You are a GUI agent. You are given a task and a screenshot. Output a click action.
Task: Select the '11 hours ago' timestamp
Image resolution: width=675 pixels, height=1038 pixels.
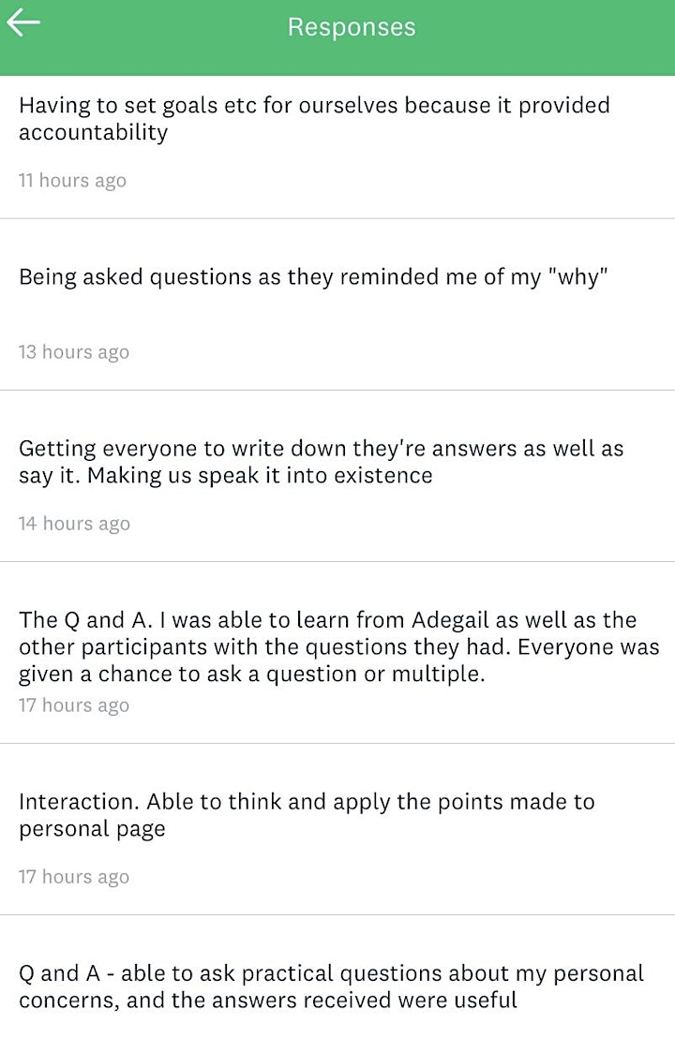(x=72, y=180)
